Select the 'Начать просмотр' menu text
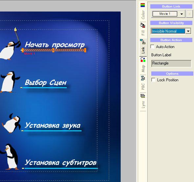 pos(55,45)
